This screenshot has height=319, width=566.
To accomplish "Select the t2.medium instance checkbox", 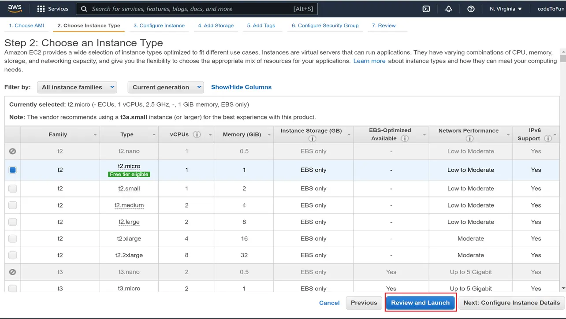I will 13,205.
